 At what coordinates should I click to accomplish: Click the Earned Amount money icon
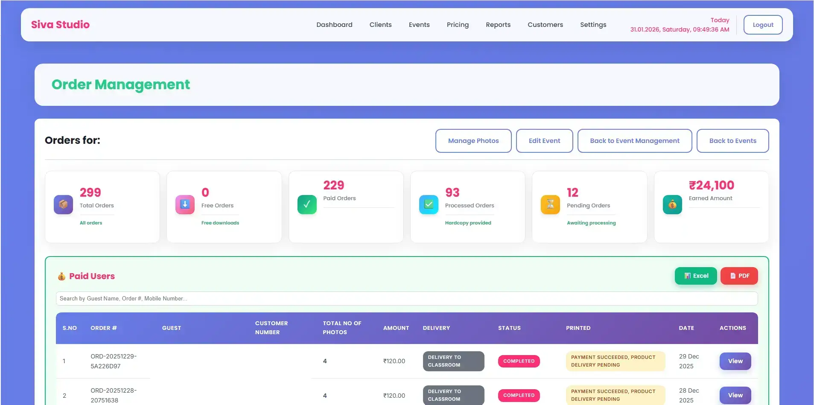672,204
